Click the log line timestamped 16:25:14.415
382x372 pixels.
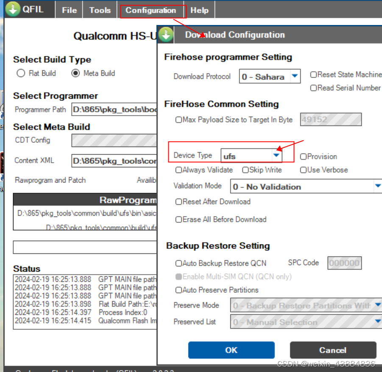tap(86, 321)
